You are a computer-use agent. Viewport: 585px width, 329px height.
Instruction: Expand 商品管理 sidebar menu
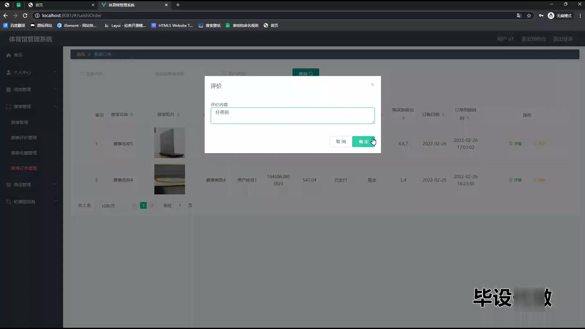[x=31, y=185]
